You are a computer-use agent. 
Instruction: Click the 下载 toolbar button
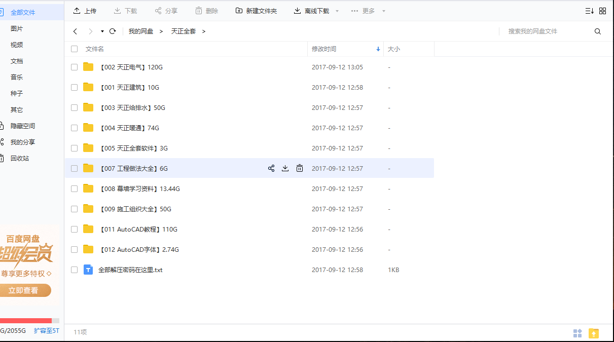(125, 11)
